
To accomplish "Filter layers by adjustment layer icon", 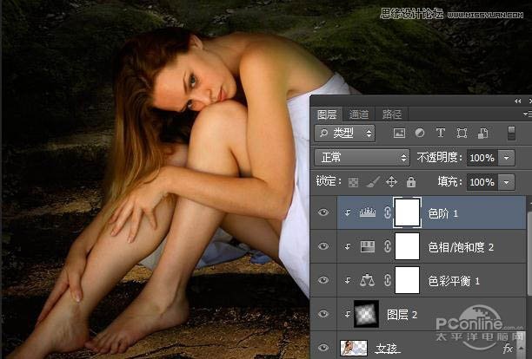I will click(420, 133).
